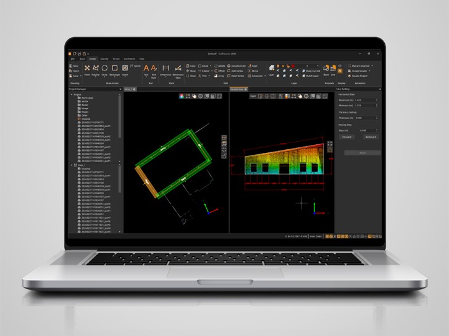Click the Offset edit tool
The image size is (449, 336).
pyautogui.click(x=220, y=71)
